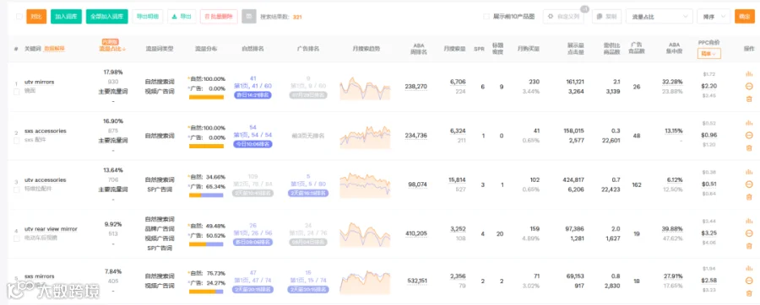Delete sxs mirrors row with trash icon
This screenshot has width=760, height=305.
(x=749, y=293)
